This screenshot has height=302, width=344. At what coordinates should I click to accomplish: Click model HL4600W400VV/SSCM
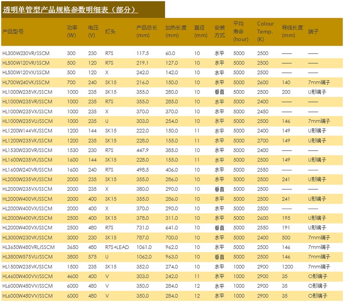[27, 276]
